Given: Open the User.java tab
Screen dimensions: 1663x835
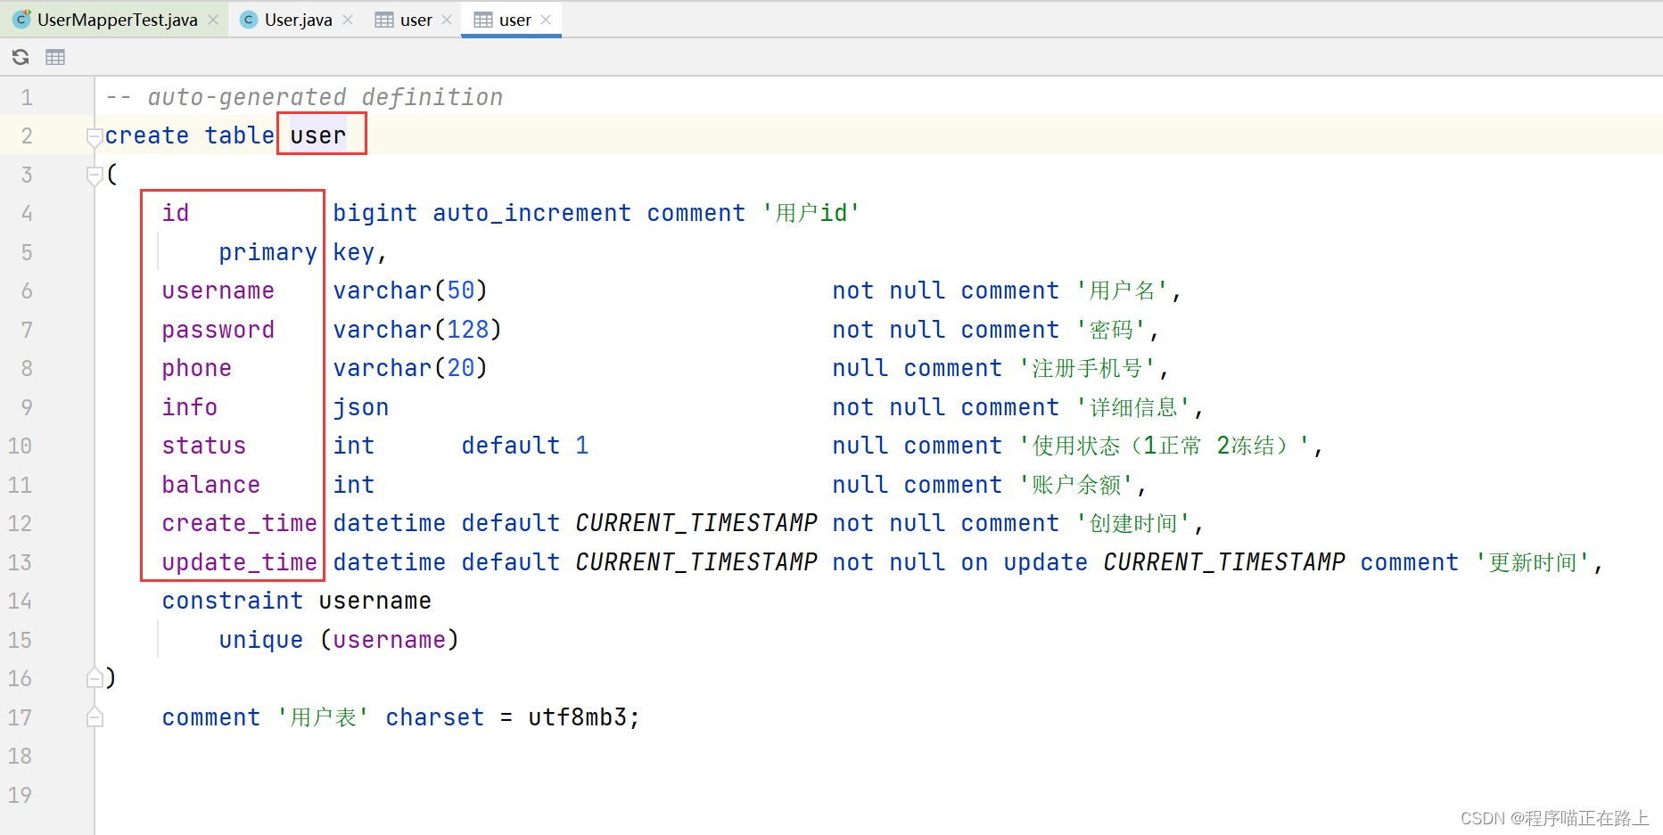Looking at the screenshot, I should pyautogui.click(x=298, y=20).
